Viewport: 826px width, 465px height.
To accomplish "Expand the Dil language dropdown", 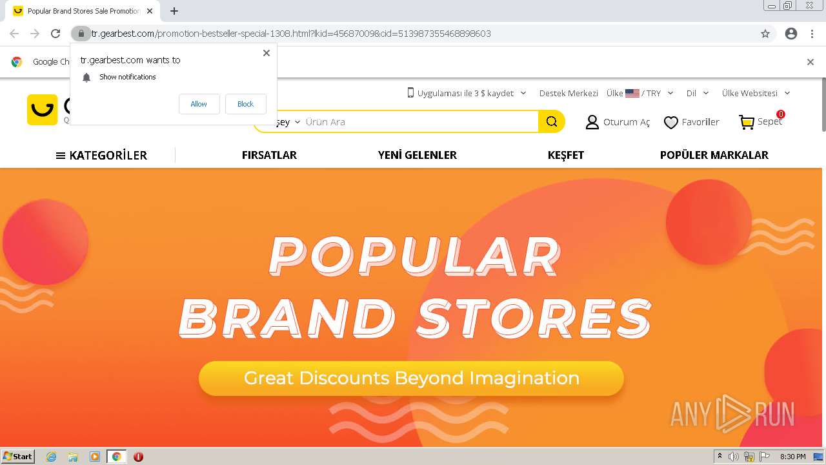I will coord(698,93).
